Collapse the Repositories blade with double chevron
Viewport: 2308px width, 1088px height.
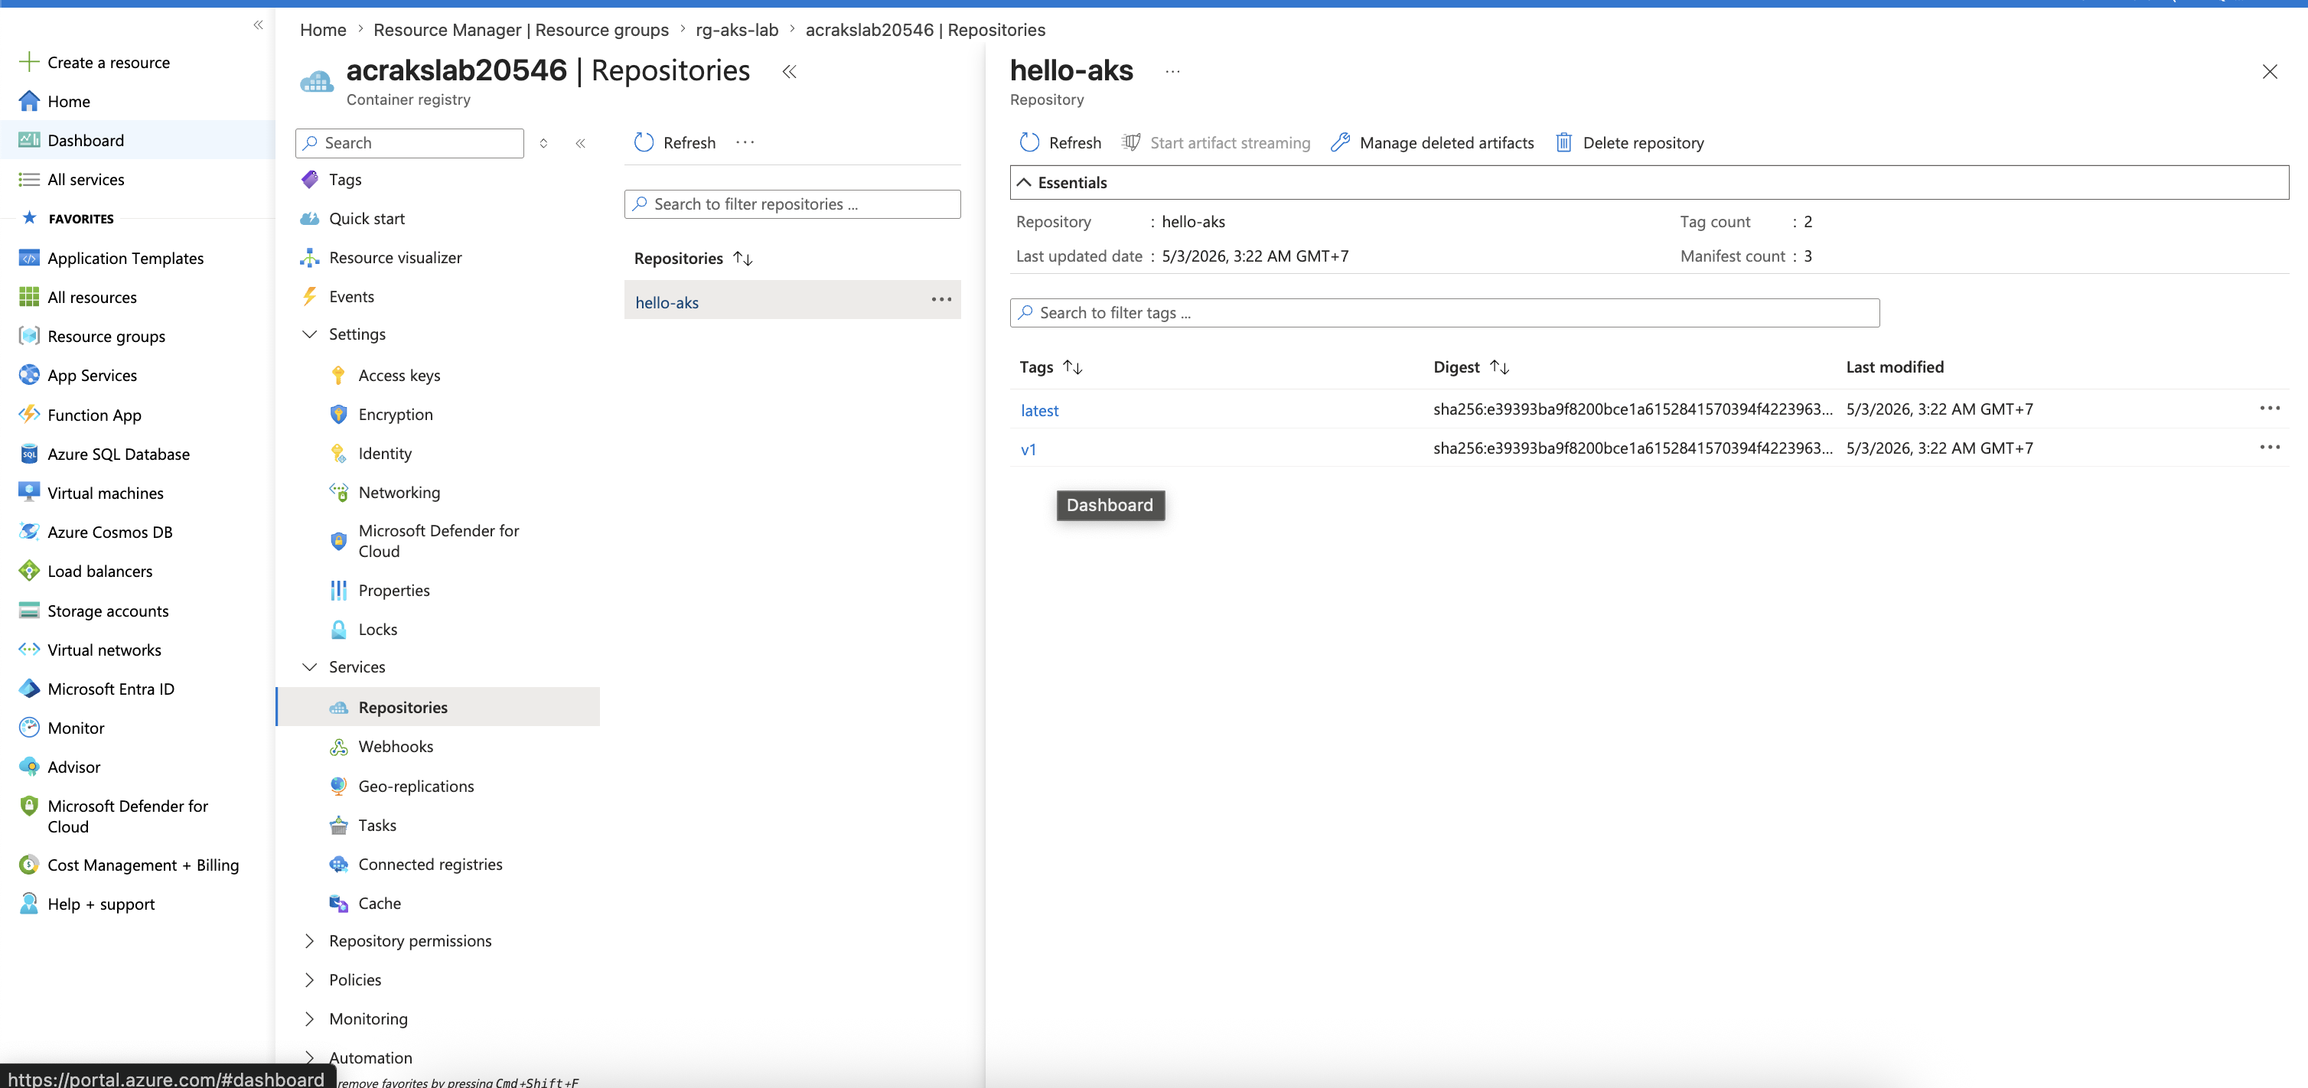[x=789, y=72]
